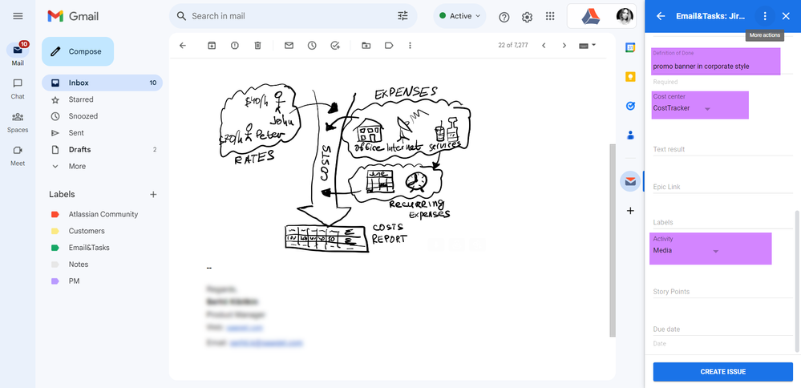This screenshot has height=388, width=801.
Task: Open Chat in left rail
Action: coord(18,88)
